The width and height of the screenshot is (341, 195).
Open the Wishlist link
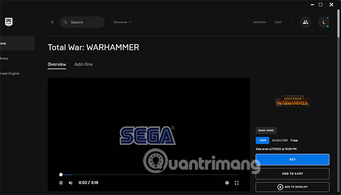[x=259, y=22]
